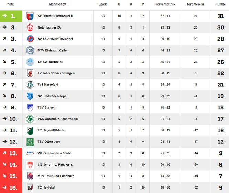Screen dimensions: 229x193
Task: Select VfL Güldenstern Stade team name
Action: [54, 153]
